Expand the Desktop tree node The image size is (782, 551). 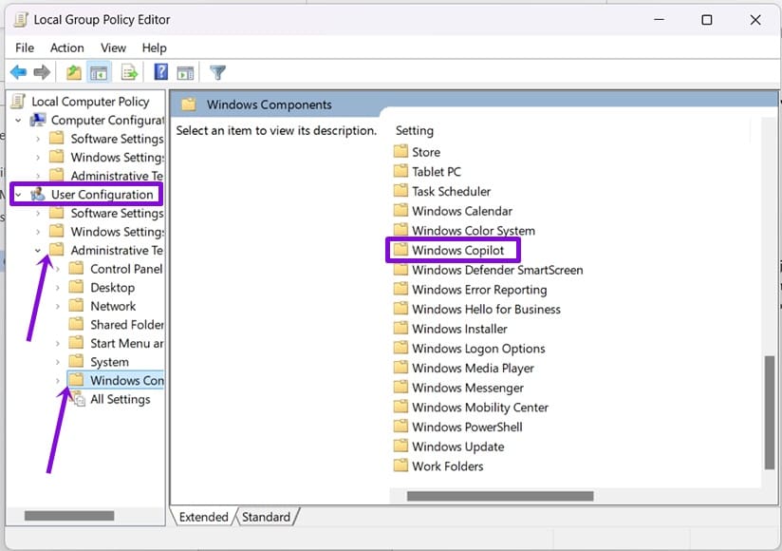point(57,288)
